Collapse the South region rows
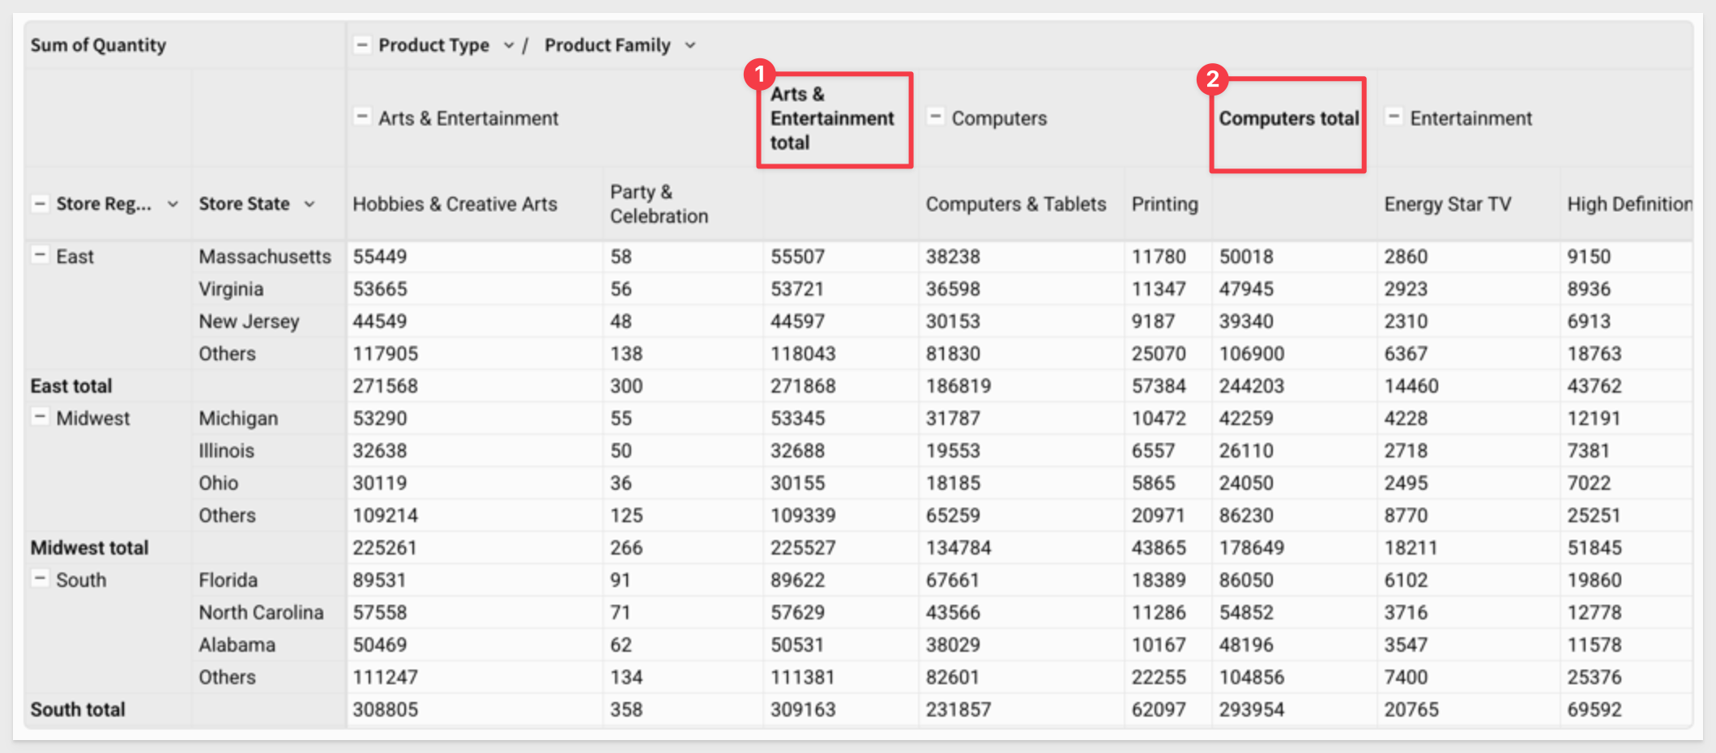 [40, 579]
